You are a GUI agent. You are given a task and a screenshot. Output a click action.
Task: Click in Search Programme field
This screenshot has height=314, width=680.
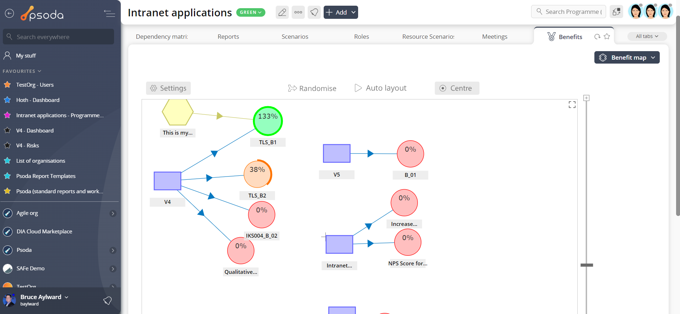click(568, 12)
